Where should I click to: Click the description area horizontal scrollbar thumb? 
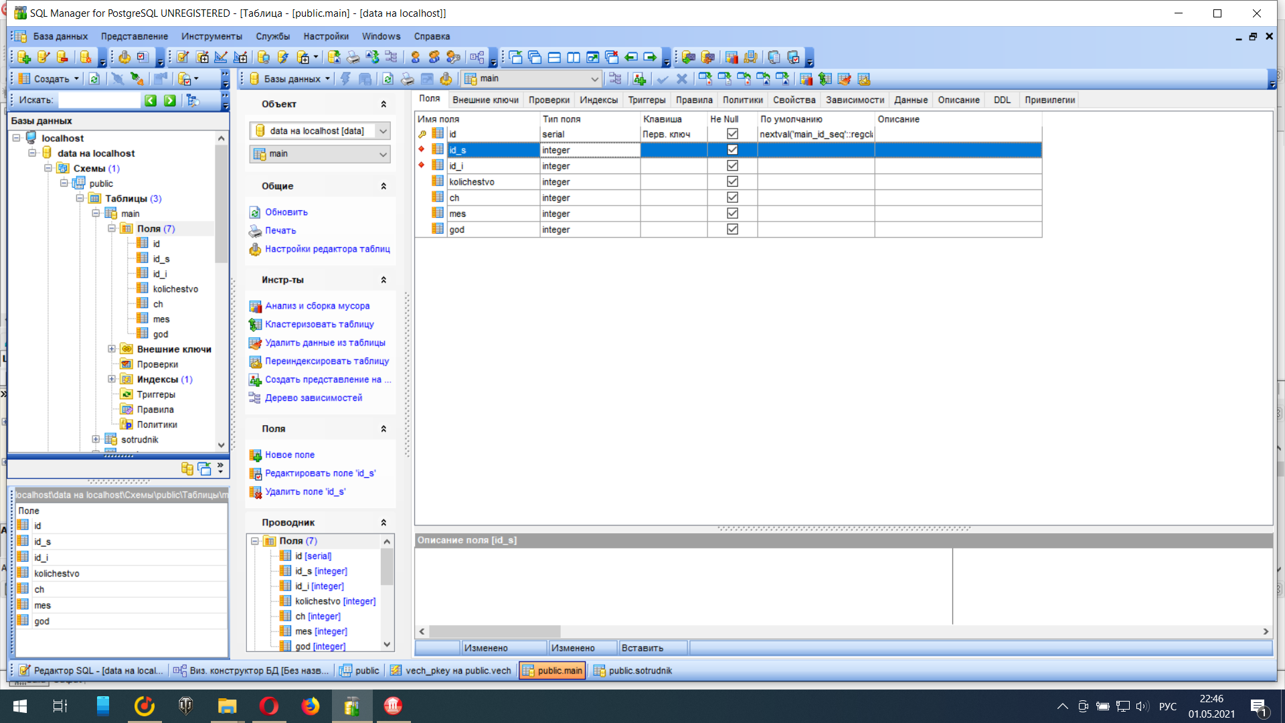click(495, 631)
